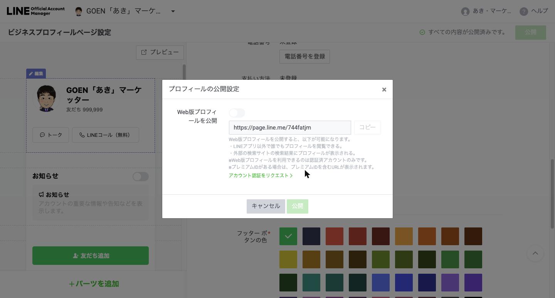This screenshot has width=555, height=298.
Task: Close the プロフィールの公開設定 dialog
Action: pos(384,89)
